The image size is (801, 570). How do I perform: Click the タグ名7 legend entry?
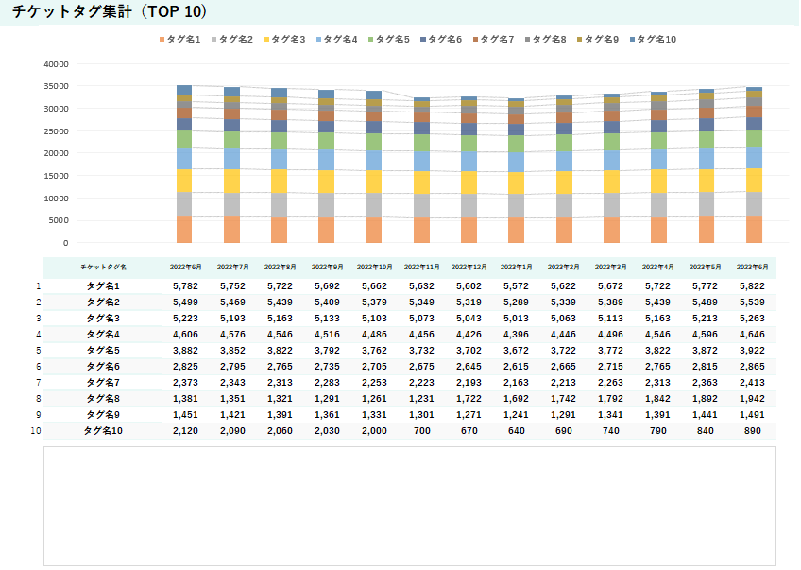497,40
